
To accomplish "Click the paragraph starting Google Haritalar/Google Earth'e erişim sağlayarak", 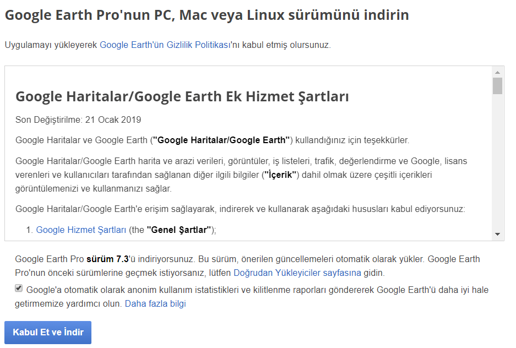I will [x=240, y=209].
